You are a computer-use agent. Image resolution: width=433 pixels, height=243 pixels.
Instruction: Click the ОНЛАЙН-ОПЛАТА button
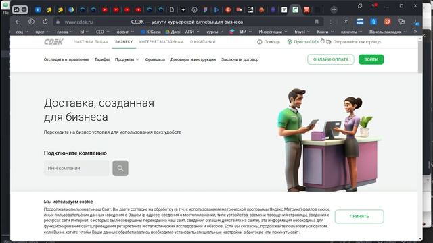click(x=331, y=59)
